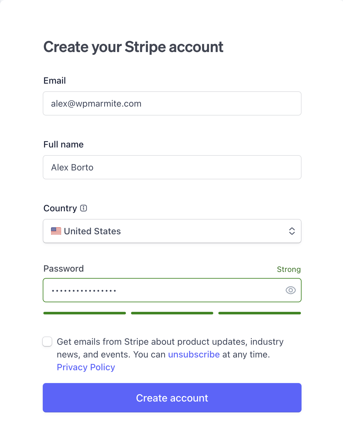This screenshot has height=436, width=343.
Task: Click the first password strength bar
Action: 84,313
